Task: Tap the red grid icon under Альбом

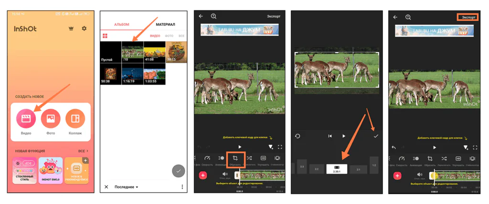Action: point(105,36)
